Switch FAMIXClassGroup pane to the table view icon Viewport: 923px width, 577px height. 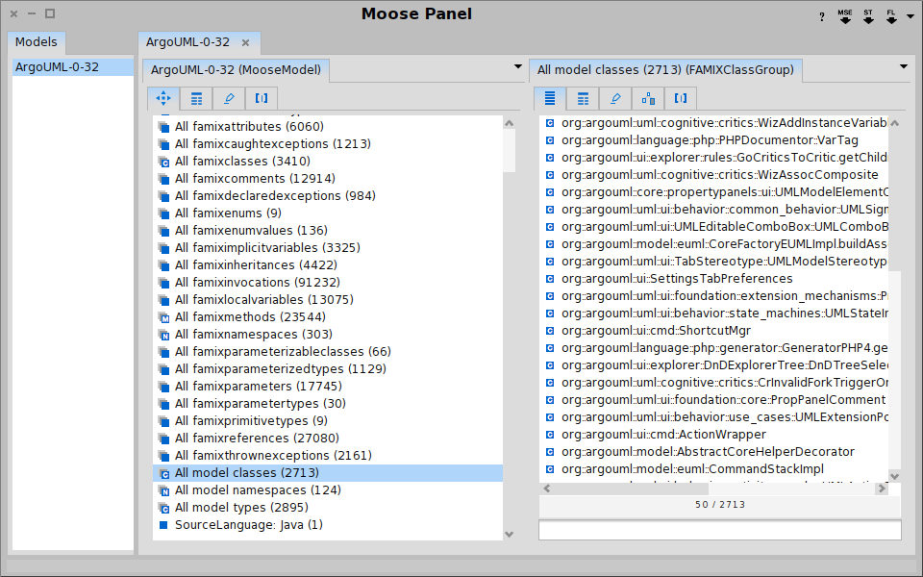coord(583,98)
